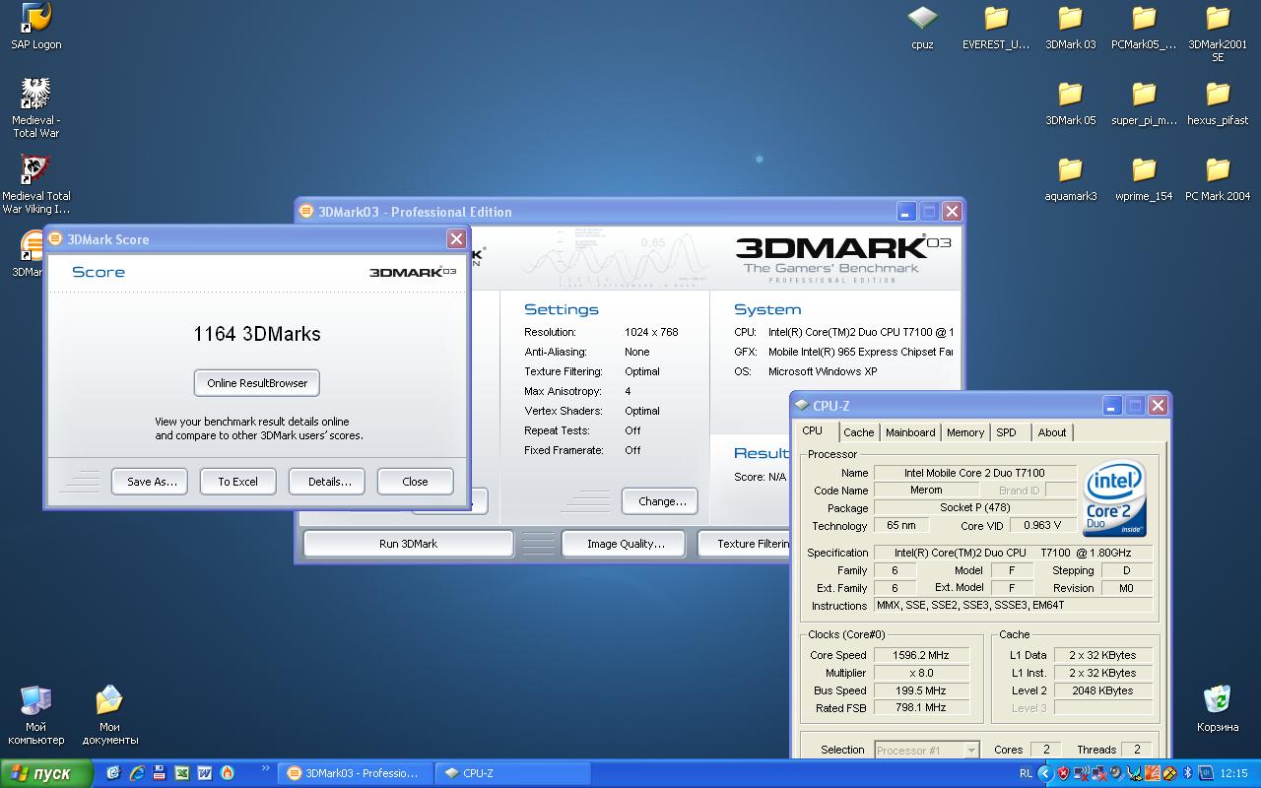This screenshot has height=788, width=1261.
Task: Click Save As... in 3DMark Score
Action: [x=152, y=482]
